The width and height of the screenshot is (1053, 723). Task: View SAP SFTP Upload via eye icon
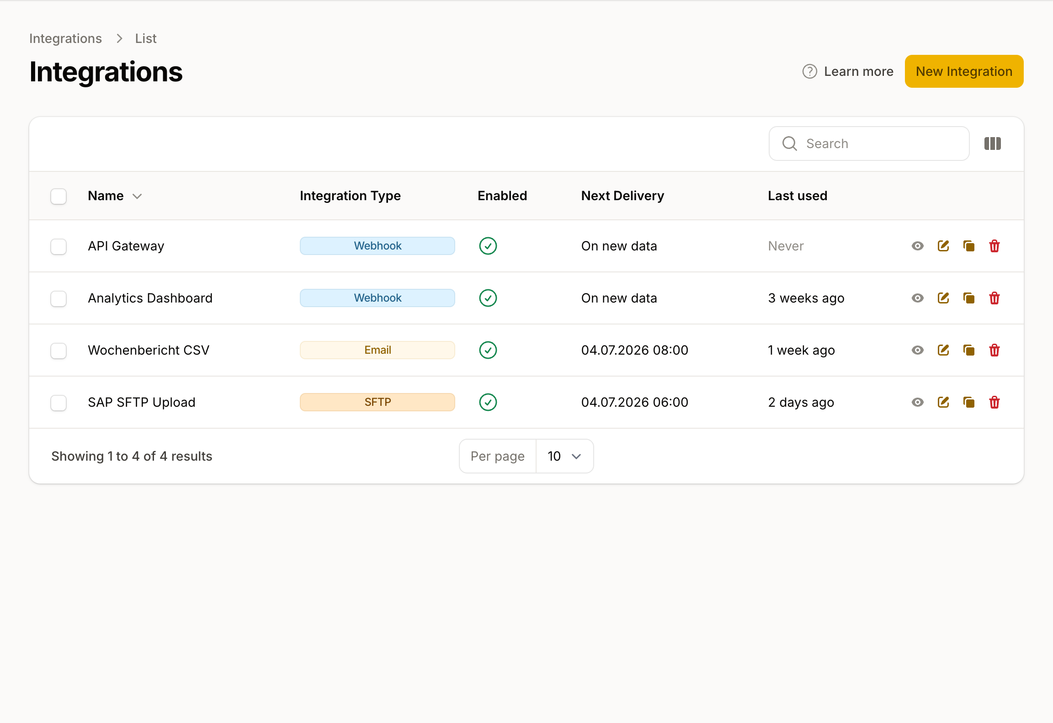click(x=917, y=403)
